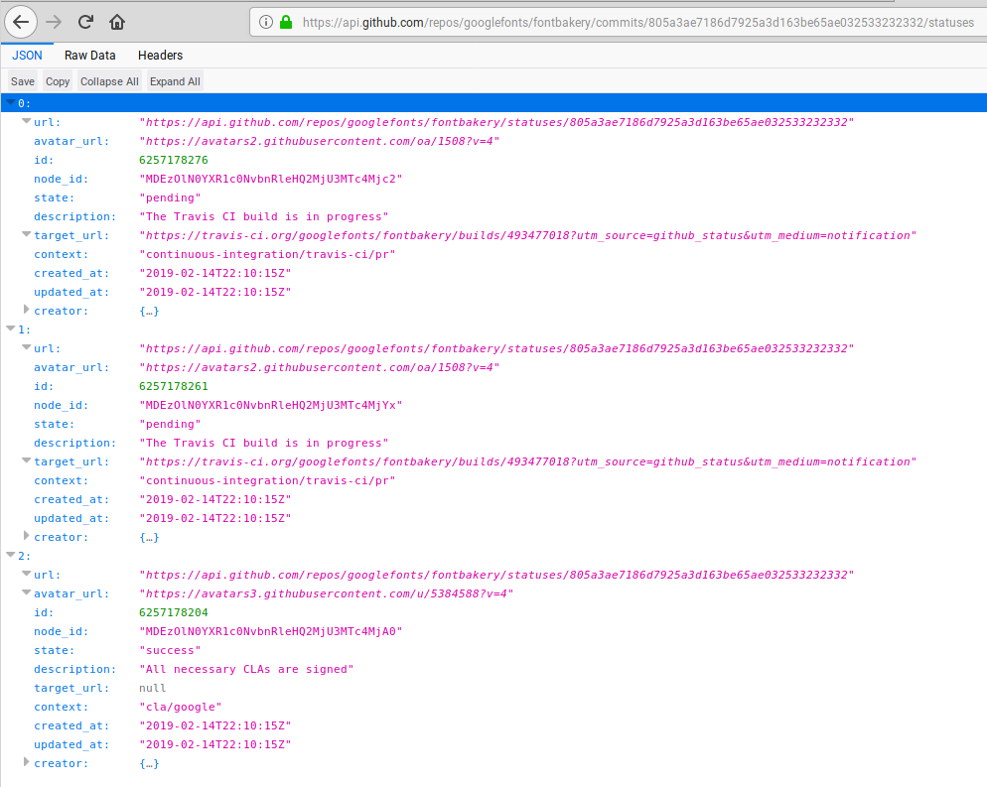
Task: Copy the JSON data
Action: coord(57,80)
